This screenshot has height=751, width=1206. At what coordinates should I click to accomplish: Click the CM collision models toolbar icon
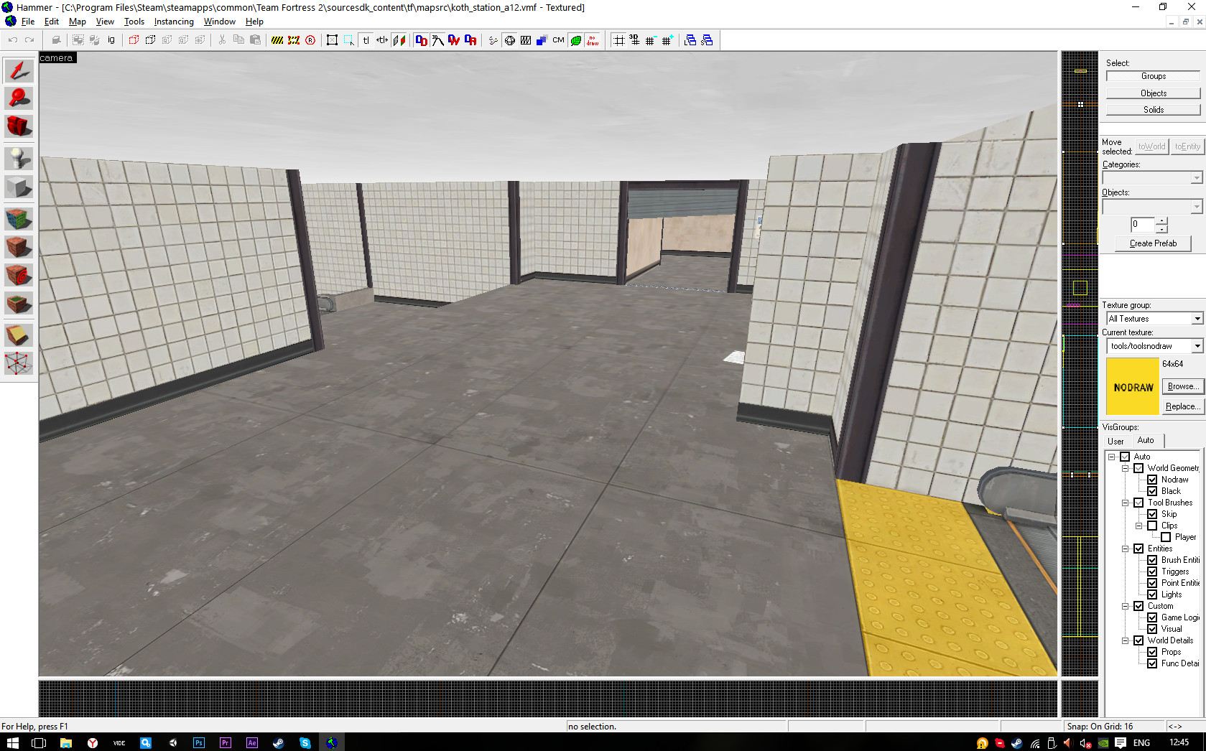click(x=559, y=40)
